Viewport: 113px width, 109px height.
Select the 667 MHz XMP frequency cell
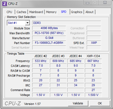(93, 61)
